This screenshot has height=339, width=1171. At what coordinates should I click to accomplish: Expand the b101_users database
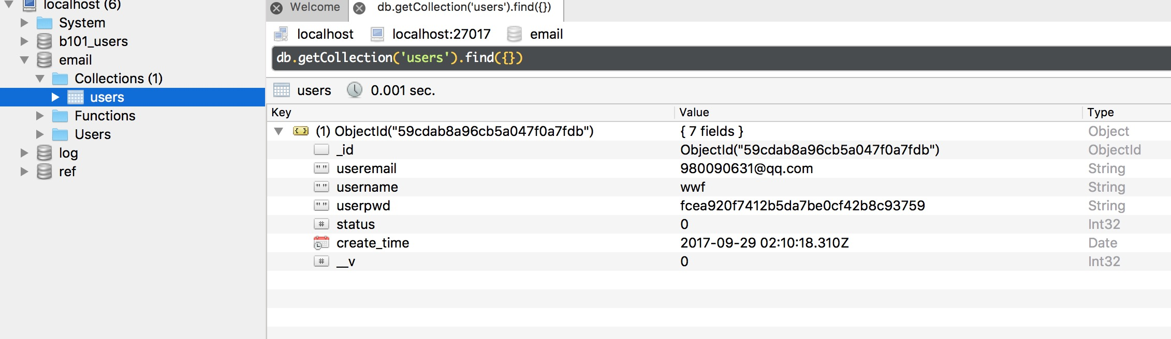pyautogui.click(x=24, y=41)
